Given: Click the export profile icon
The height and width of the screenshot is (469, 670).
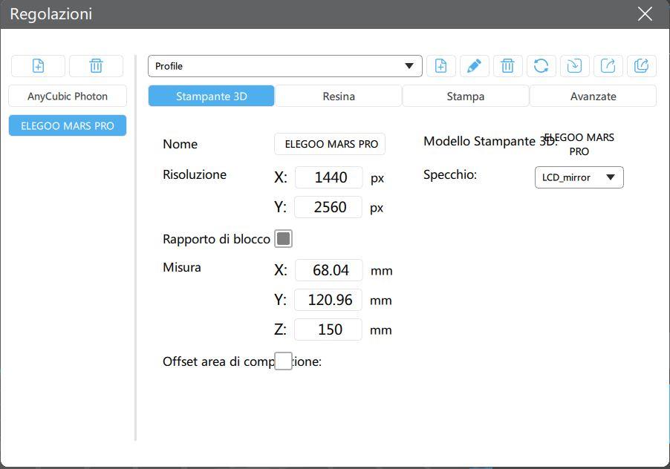Looking at the screenshot, I should (x=608, y=66).
